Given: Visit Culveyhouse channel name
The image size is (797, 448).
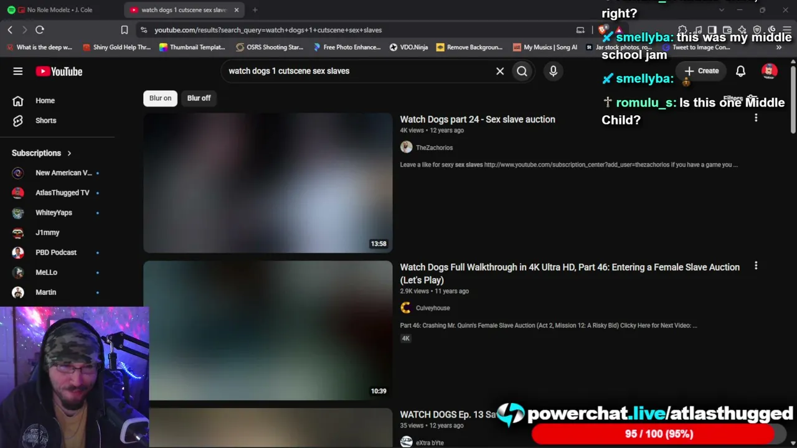Looking at the screenshot, I should (x=433, y=308).
